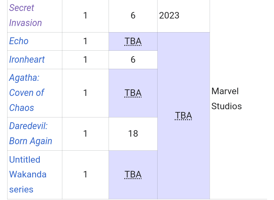Open the Secret Invasion link

pos(25,15)
